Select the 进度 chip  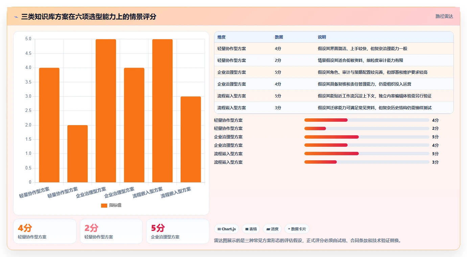[x=272, y=229]
